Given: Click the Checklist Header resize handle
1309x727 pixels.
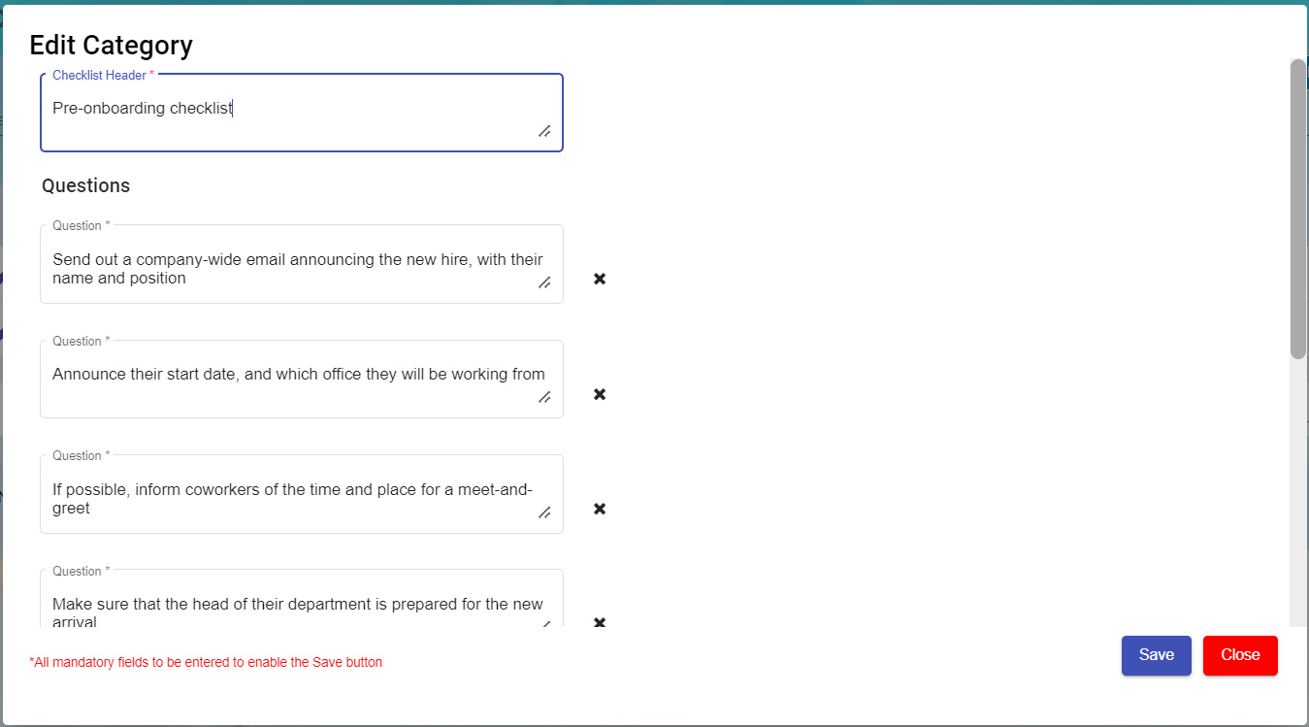Looking at the screenshot, I should (544, 131).
